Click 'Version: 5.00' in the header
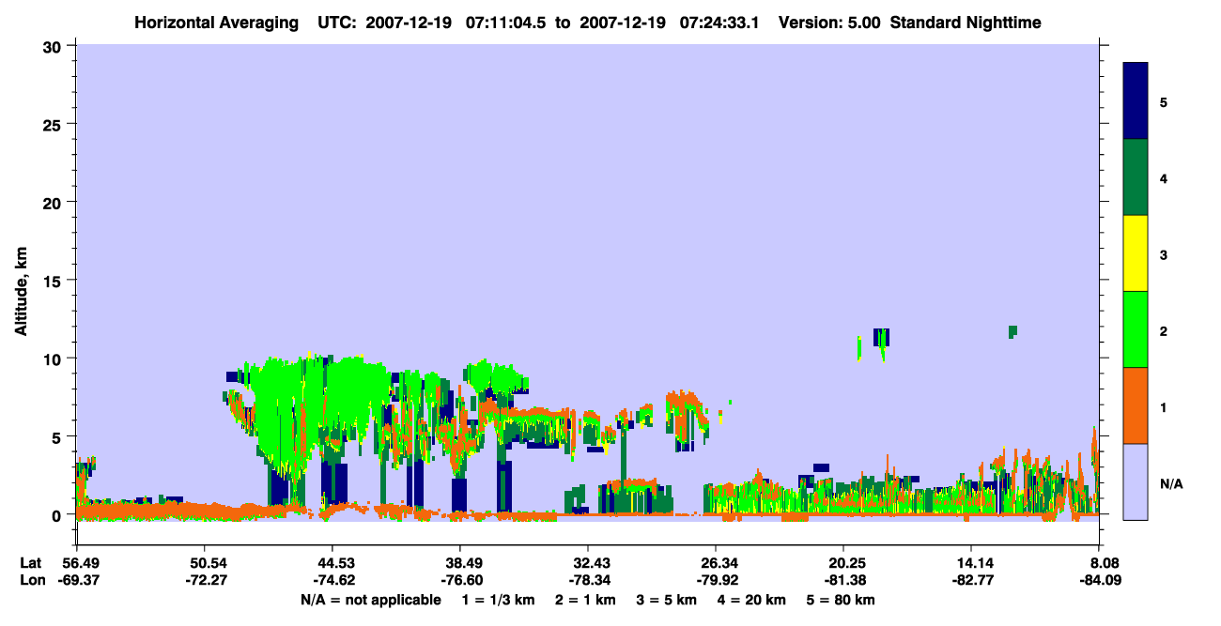The width and height of the screenshot is (1221, 626). [831, 22]
